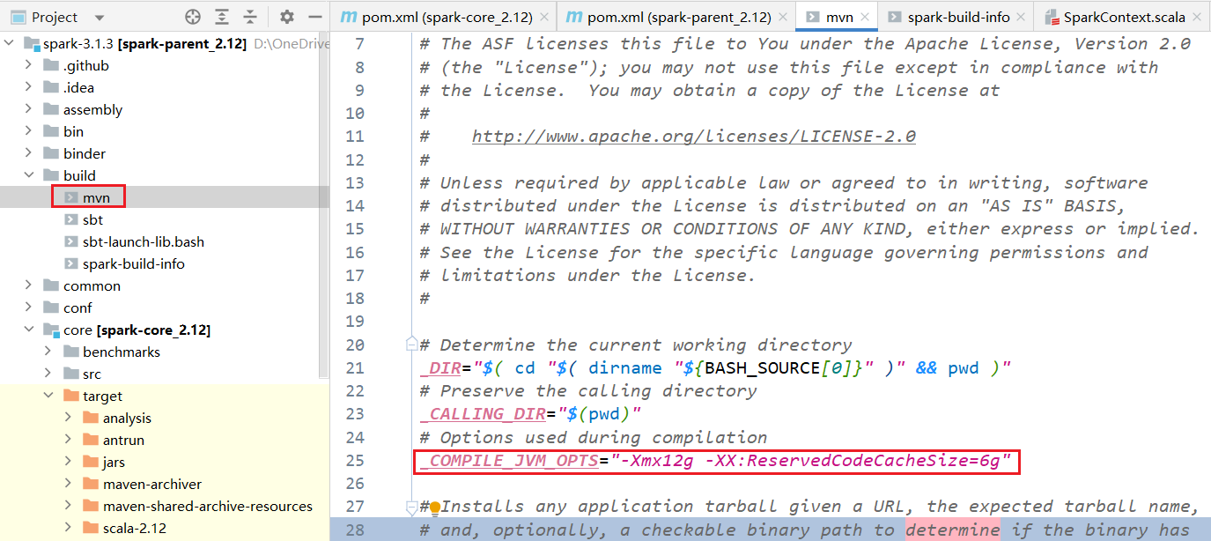
Task: Click the SparkContext.scala tab file icon
Action: [x=1052, y=17]
